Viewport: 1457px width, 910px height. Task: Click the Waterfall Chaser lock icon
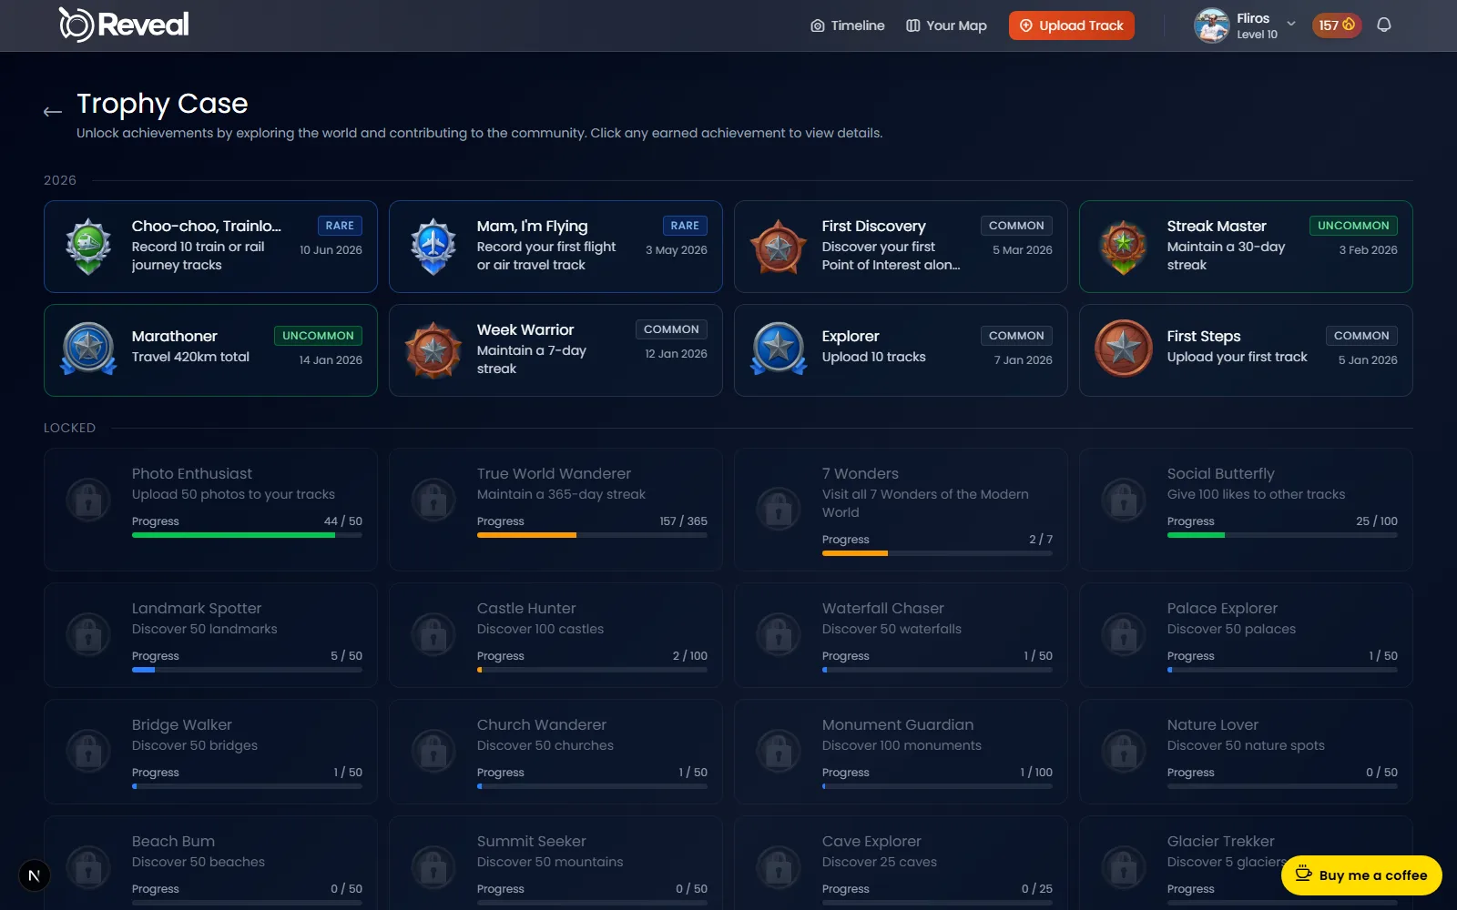pyautogui.click(x=779, y=634)
